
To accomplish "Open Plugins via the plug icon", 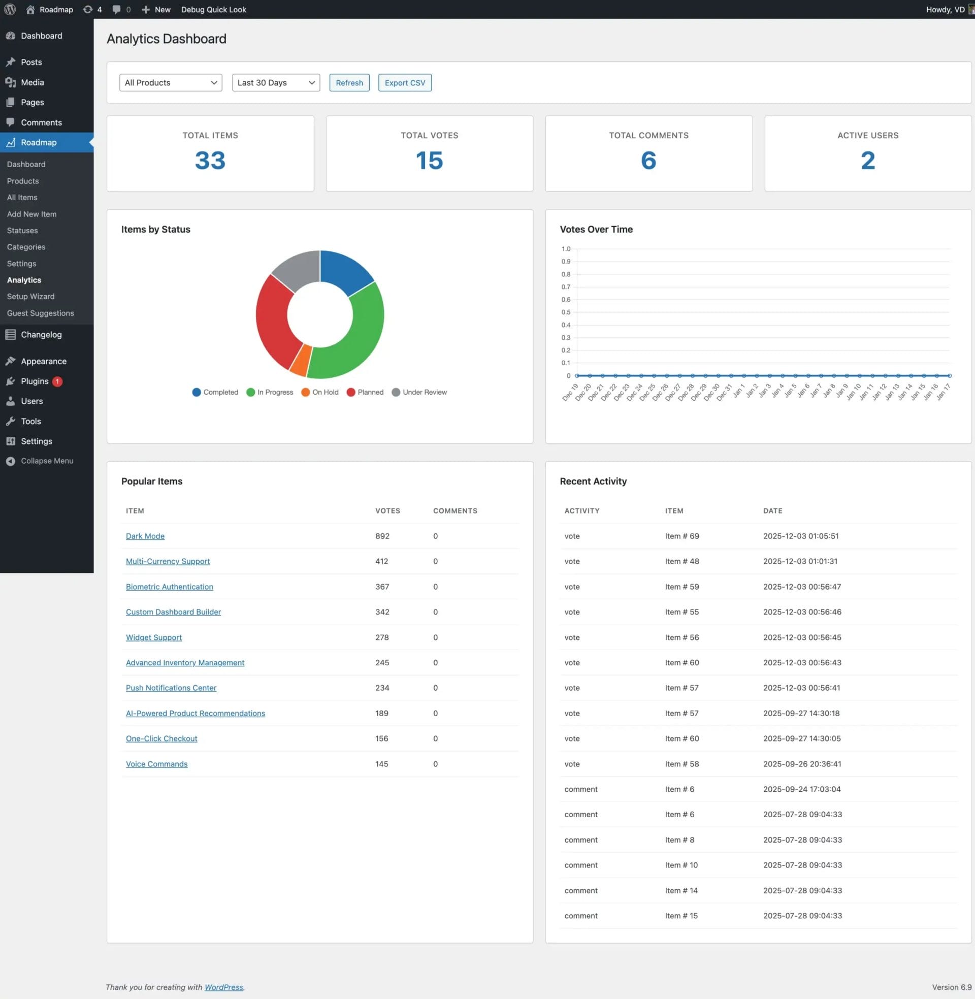I will click(12, 381).
